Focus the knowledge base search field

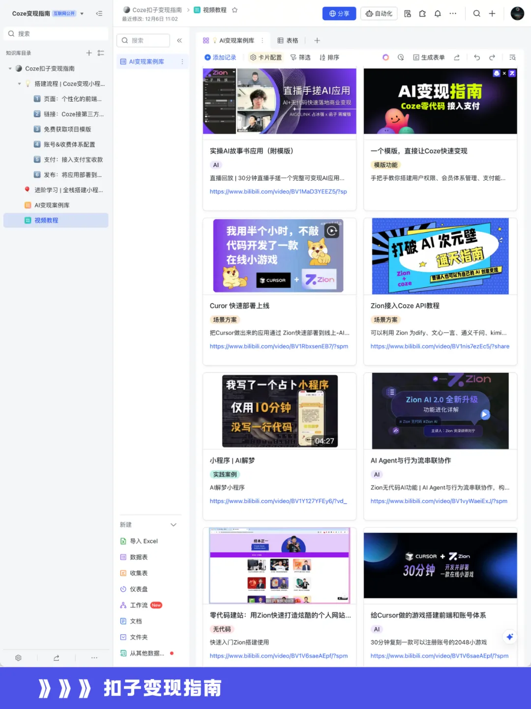[x=56, y=34]
